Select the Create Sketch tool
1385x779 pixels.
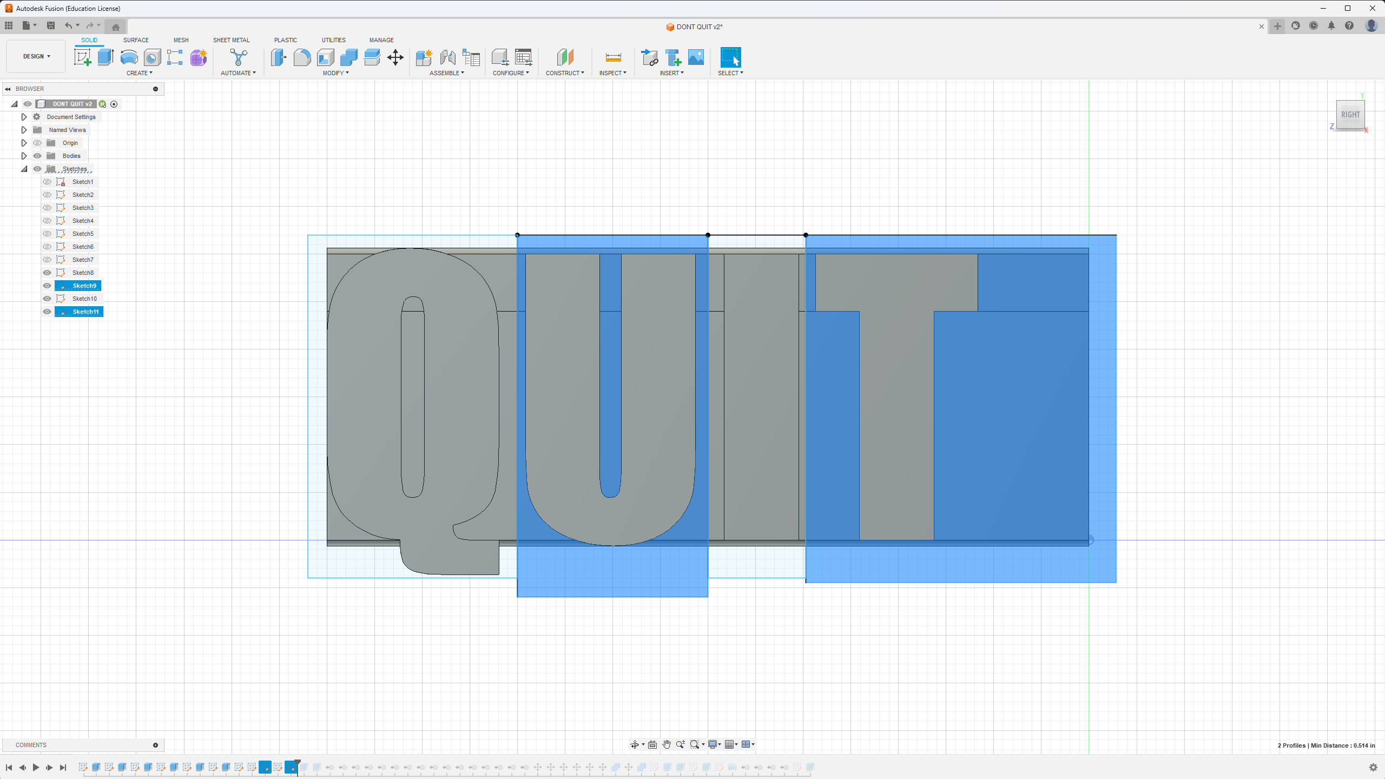pos(83,57)
